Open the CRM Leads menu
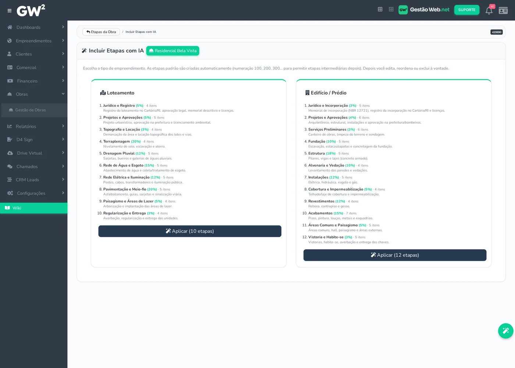The width and height of the screenshot is (515, 368). point(34,180)
